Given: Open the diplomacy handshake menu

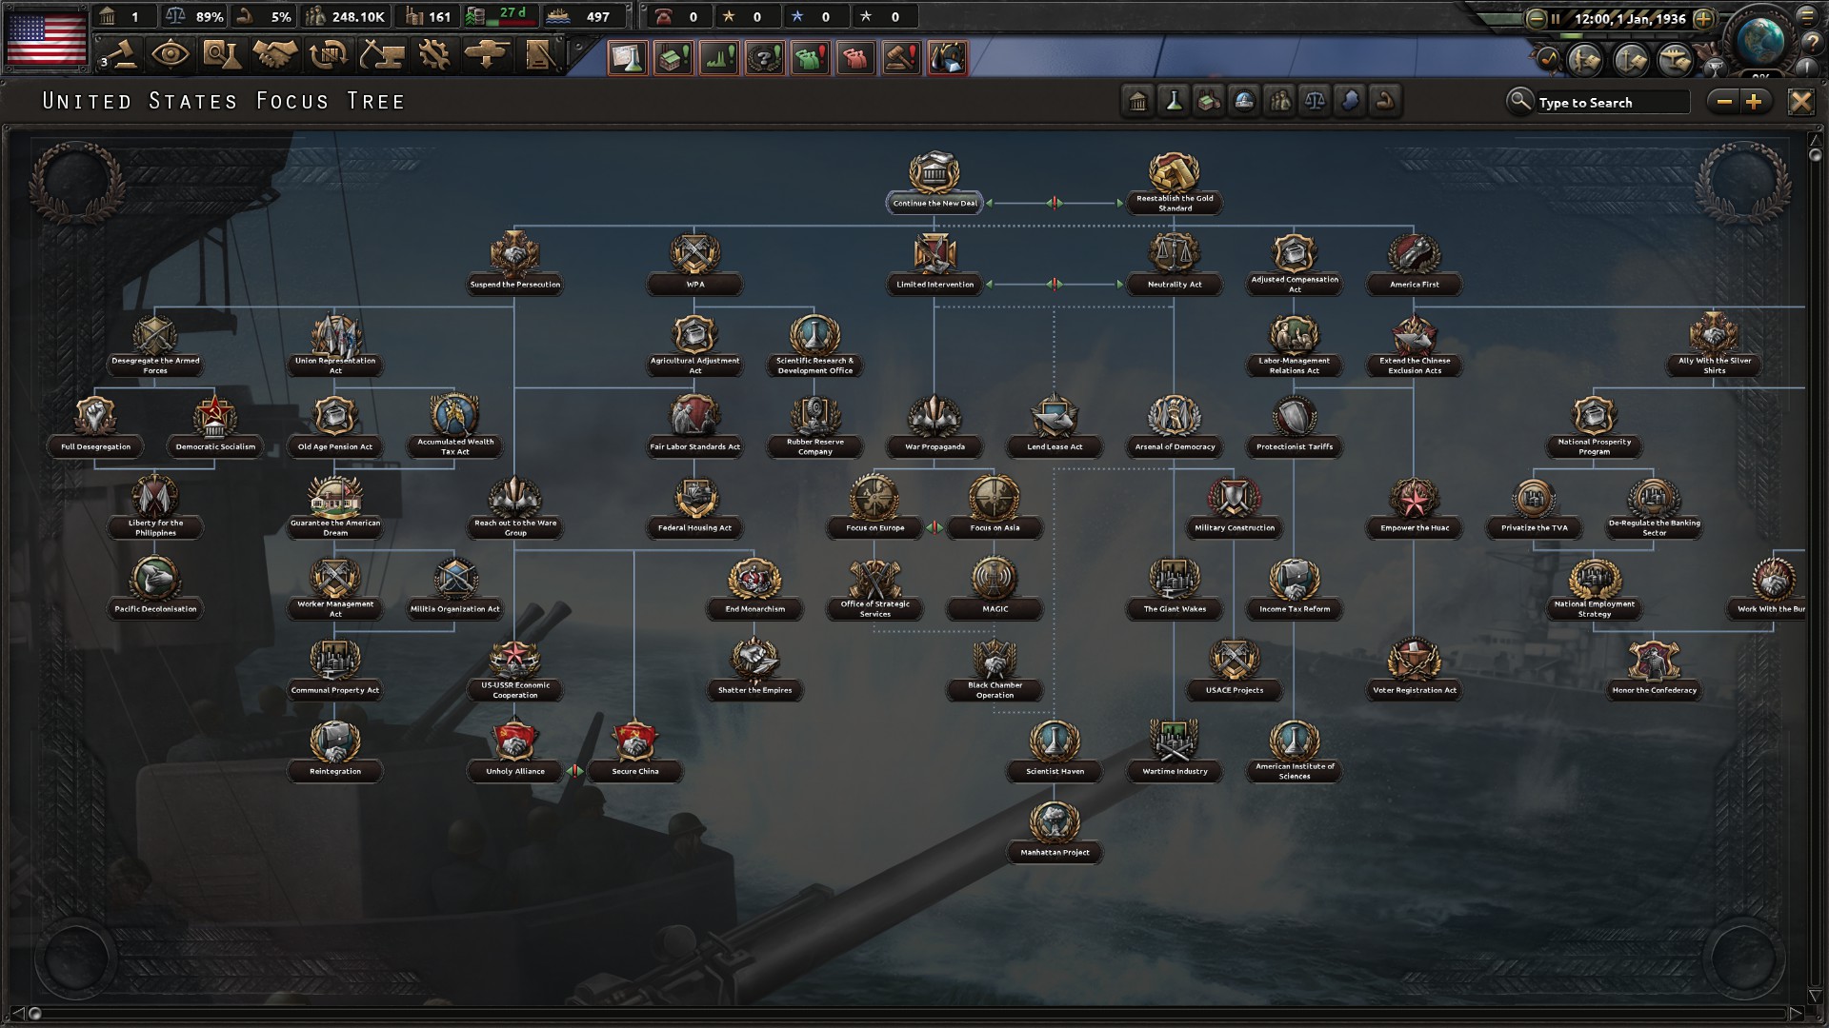Looking at the screenshot, I should pyautogui.click(x=274, y=54).
